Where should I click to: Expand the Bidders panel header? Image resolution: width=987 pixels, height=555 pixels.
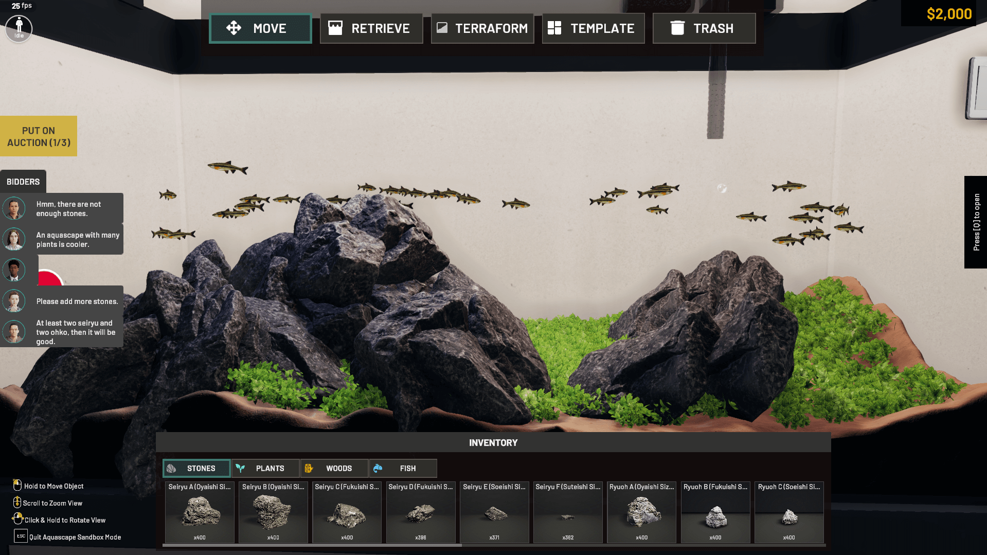(23, 182)
